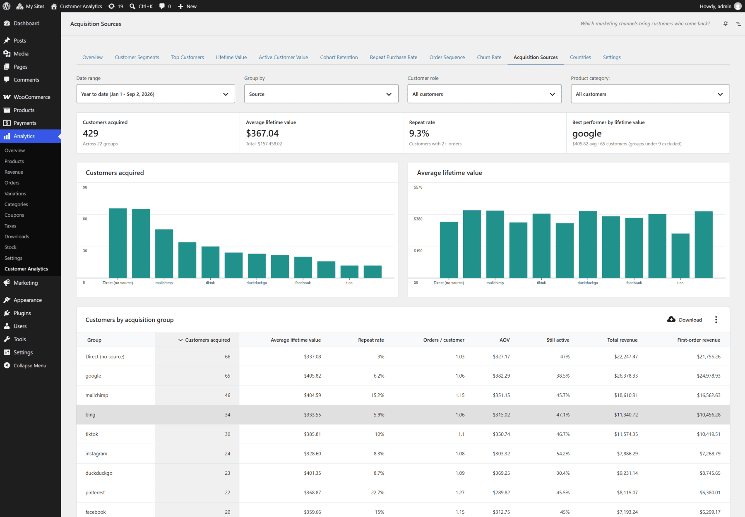The height and width of the screenshot is (517, 745).
Task: Open the activity panel bell icon
Action: [726, 24]
